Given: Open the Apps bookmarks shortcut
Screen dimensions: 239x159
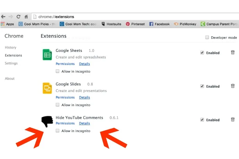Looking at the screenshot, I should click(7, 24).
